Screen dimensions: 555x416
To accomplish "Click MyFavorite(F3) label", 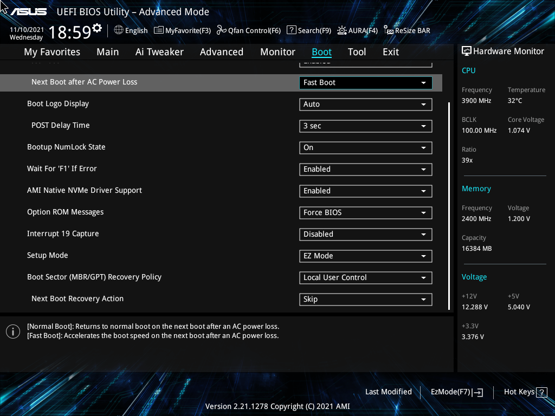I will pos(188,31).
